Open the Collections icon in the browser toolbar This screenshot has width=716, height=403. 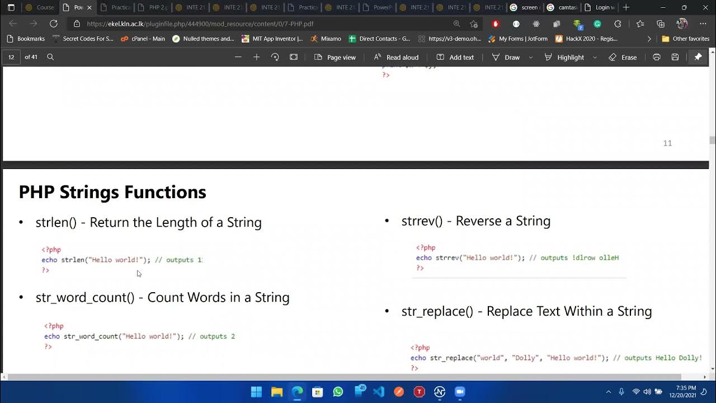point(661,24)
